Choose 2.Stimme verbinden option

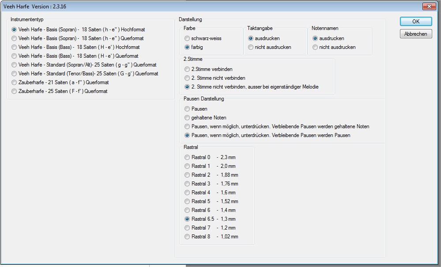[x=188, y=69]
